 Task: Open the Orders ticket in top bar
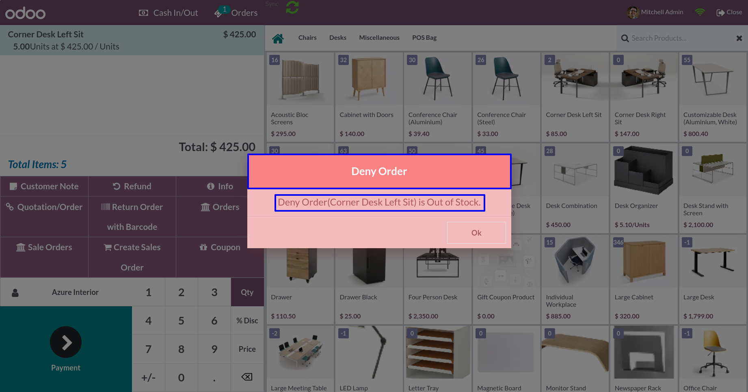[x=236, y=12]
